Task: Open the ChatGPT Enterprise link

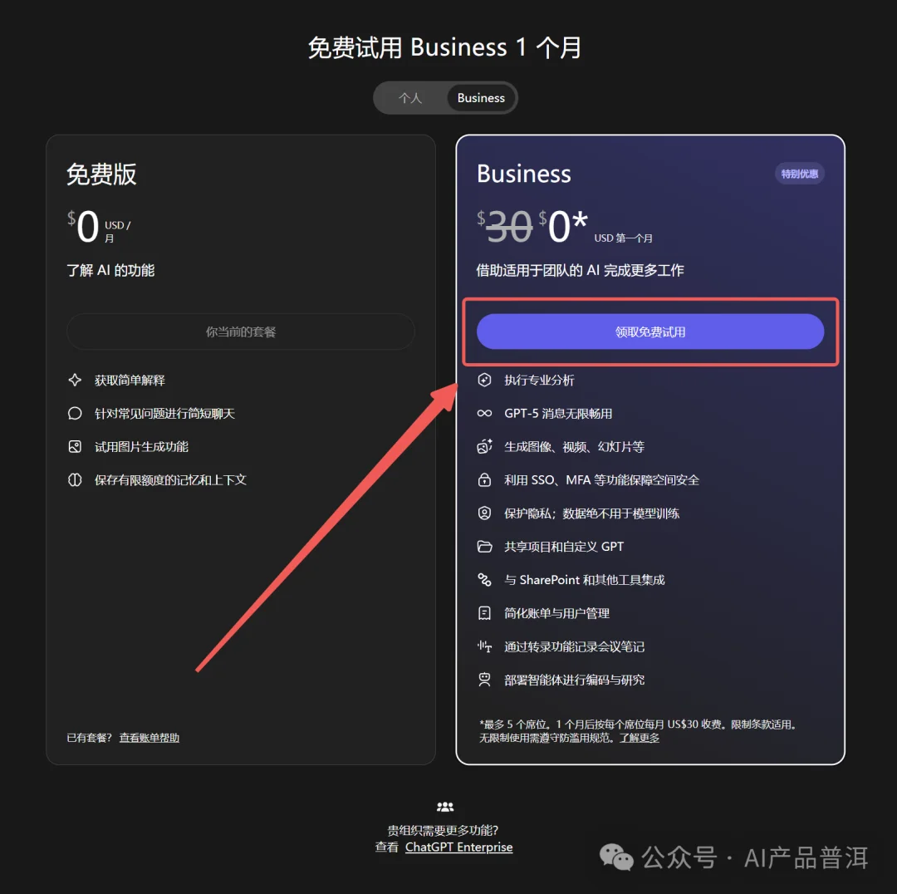Action: click(x=458, y=847)
